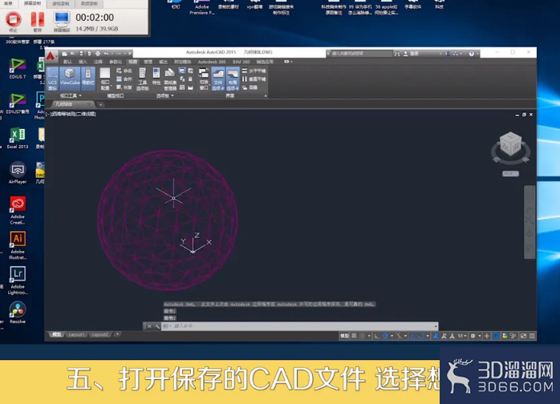Image resolution: width=560 pixels, height=404 pixels.
Task: Toggle ortho mode icon in status bar
Action: click(x=376, y=336)
